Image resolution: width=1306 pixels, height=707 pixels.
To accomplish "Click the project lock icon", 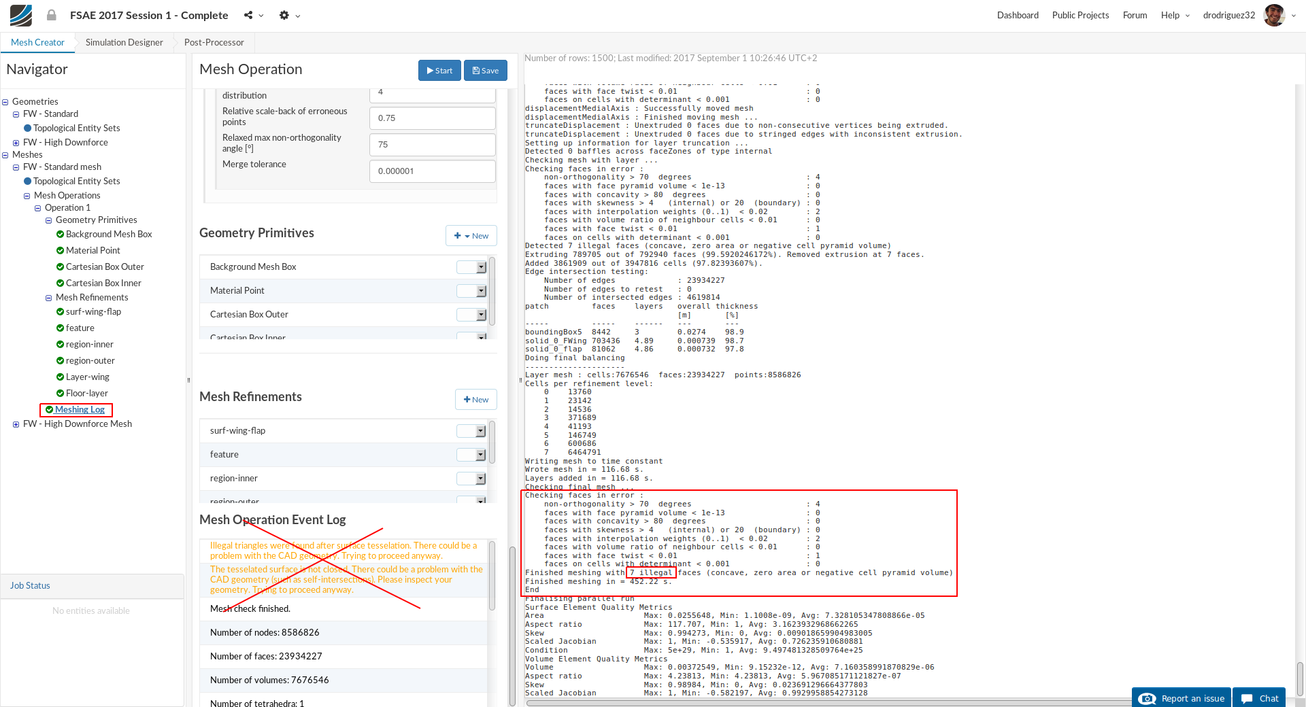I will 52,15.
